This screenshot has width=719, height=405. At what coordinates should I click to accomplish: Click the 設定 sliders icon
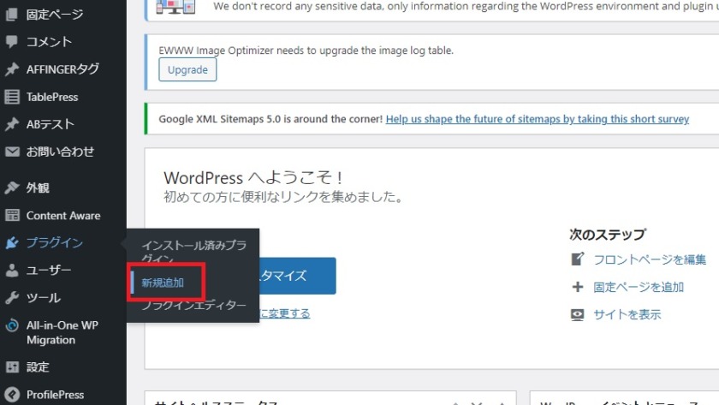(12, 367)
